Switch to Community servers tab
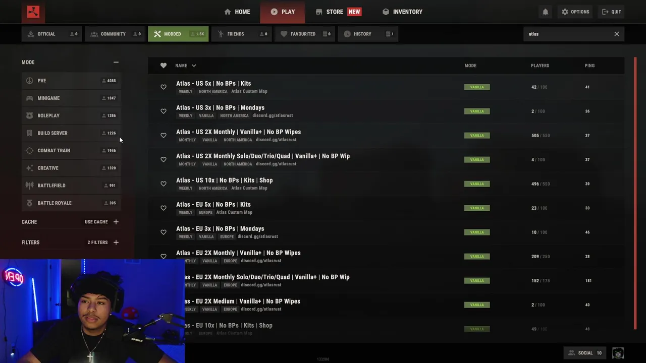Screen dimensions: 646x363 (x=115, y=34)
